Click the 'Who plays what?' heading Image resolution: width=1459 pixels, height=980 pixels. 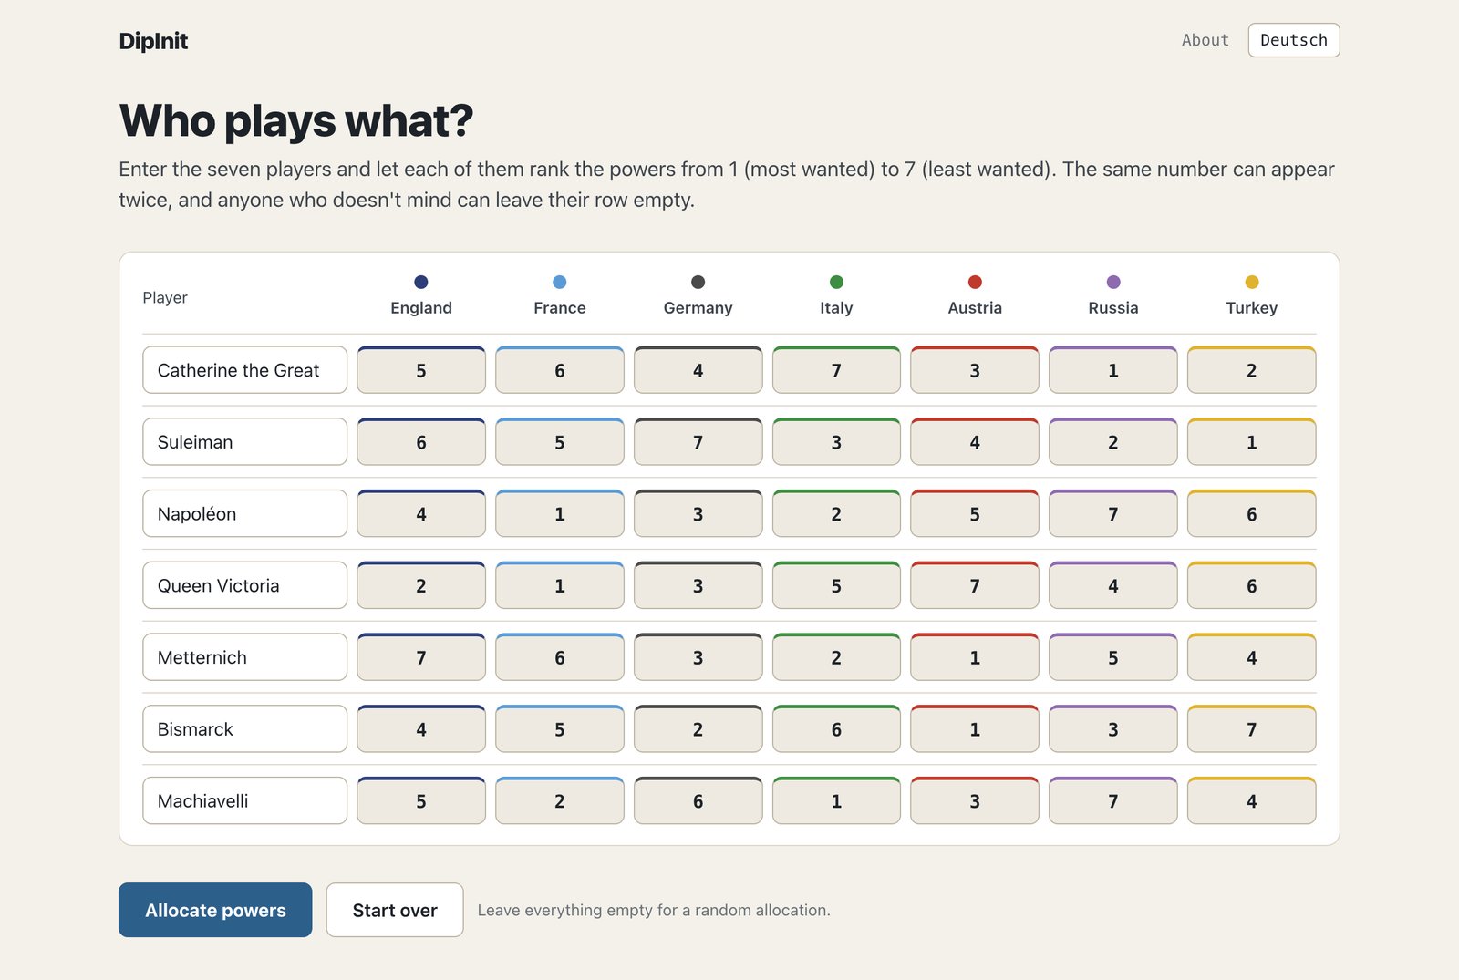coord(296,120)
